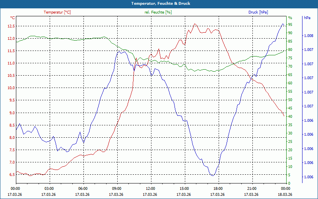Click the 40 tick on the humidity axis

click(290, 117)
